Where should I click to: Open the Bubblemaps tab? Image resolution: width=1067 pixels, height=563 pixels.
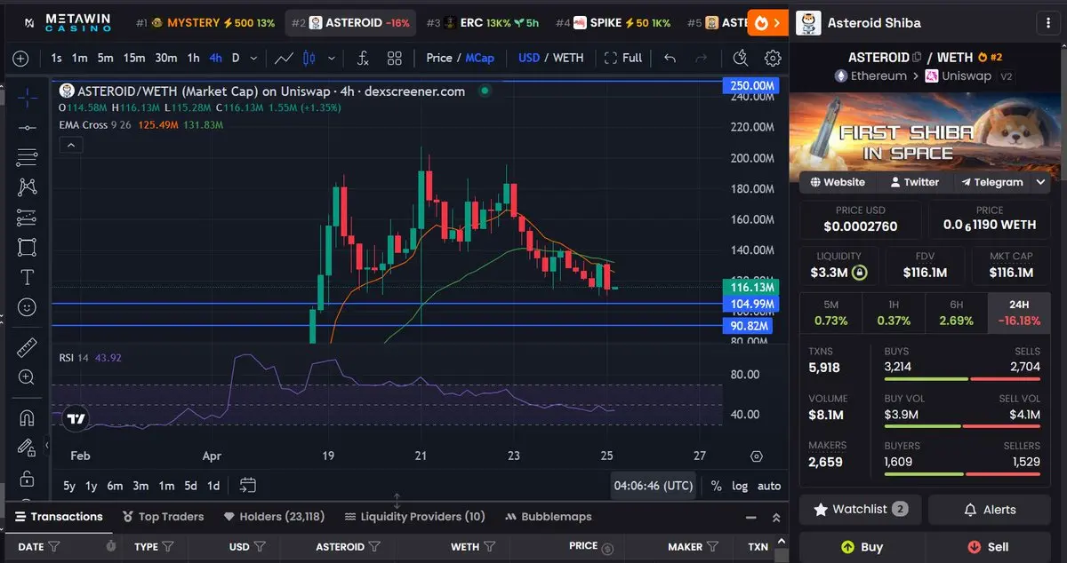click(x=549, y=516)
